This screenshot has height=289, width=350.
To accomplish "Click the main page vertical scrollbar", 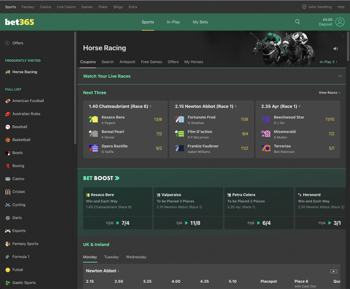I will pos(348,46).
